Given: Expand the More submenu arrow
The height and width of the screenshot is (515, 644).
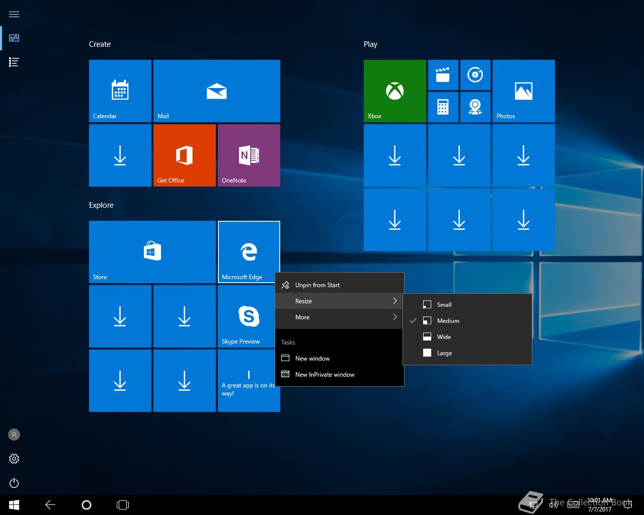Looking at the screenshot, I should (395, 317).
